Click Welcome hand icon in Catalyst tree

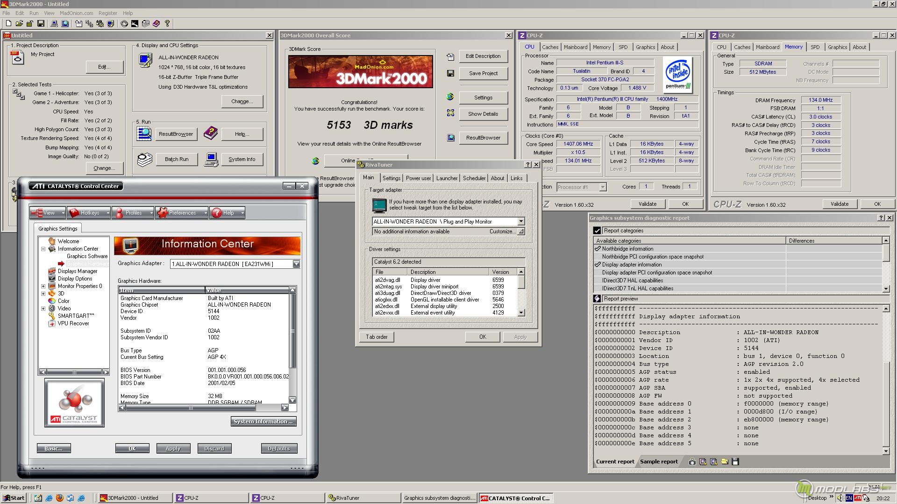point(52,241)
